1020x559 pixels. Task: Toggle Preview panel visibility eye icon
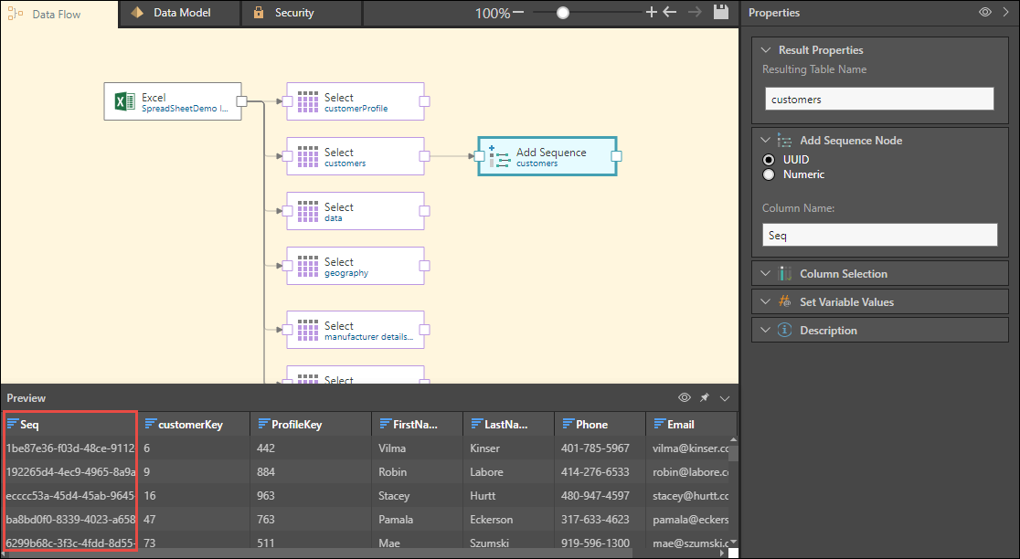[x=685, y=398]
